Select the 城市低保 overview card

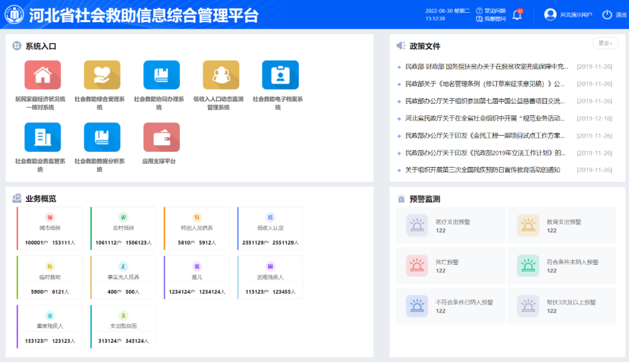pos(50,229)
